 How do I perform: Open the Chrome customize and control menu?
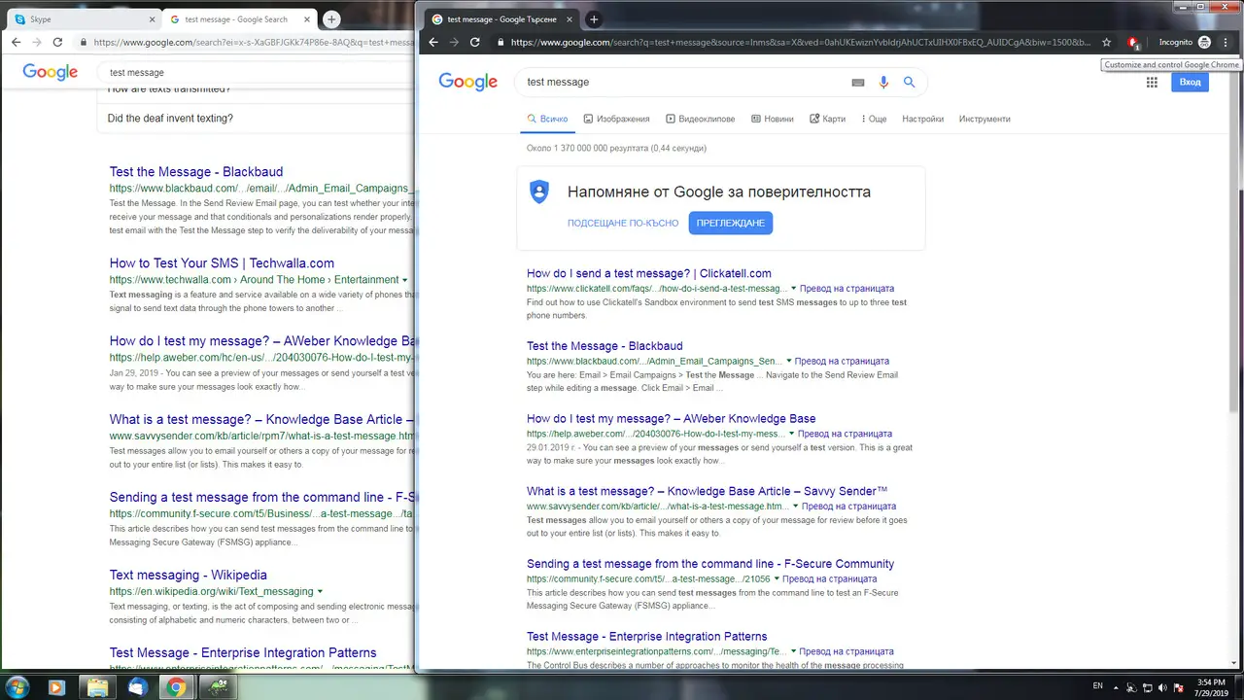1225,43
